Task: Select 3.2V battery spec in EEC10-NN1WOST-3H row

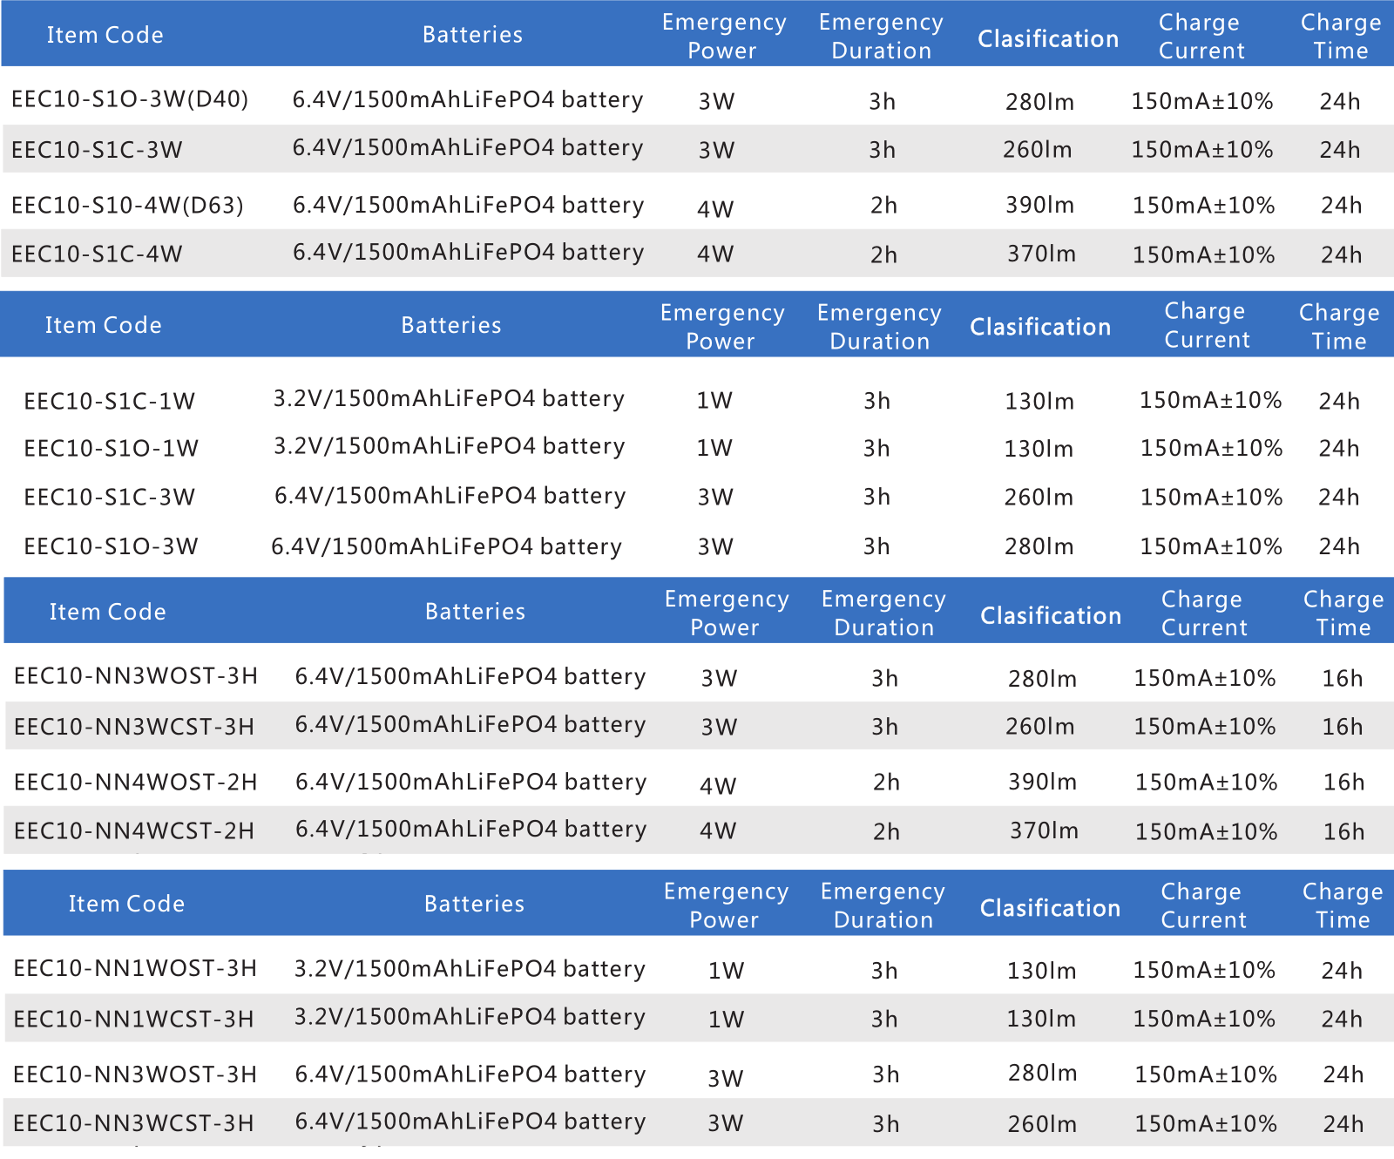Action: point(470,970)
